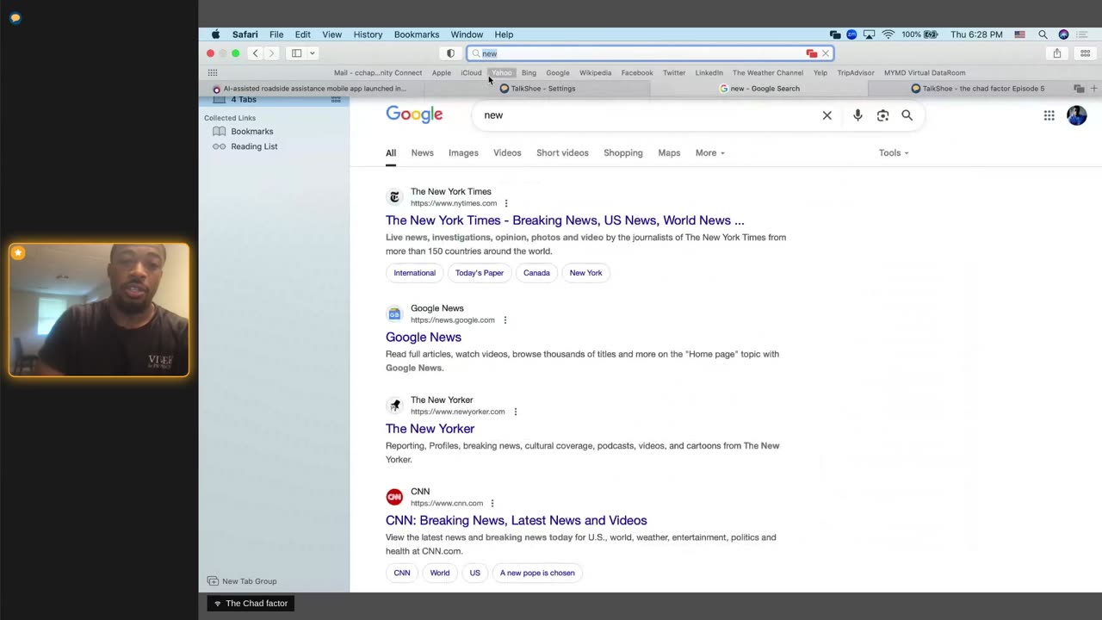Viewport: 1102px width, 620px height.
Task: Open the Google apps grid
Action: (1049, 115)
